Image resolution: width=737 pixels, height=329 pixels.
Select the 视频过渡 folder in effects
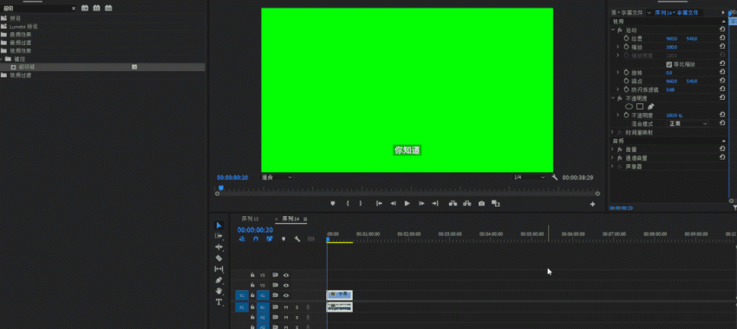pos(21,75)
